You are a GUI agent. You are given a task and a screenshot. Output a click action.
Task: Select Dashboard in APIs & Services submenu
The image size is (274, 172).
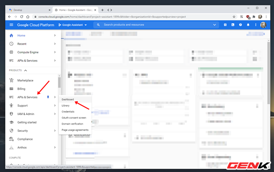[75, 99]
